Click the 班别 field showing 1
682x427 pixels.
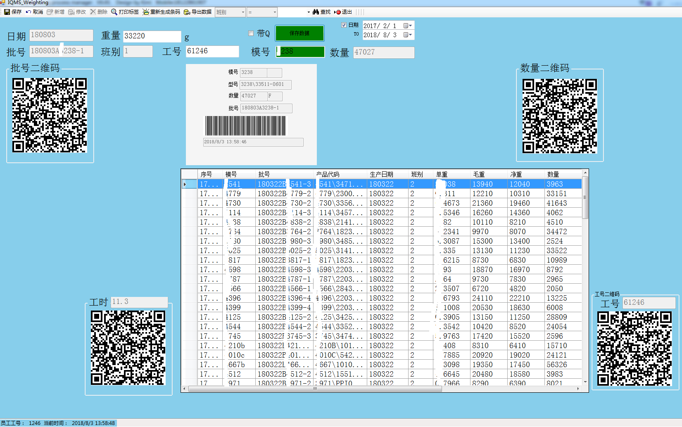click(138, 51)
